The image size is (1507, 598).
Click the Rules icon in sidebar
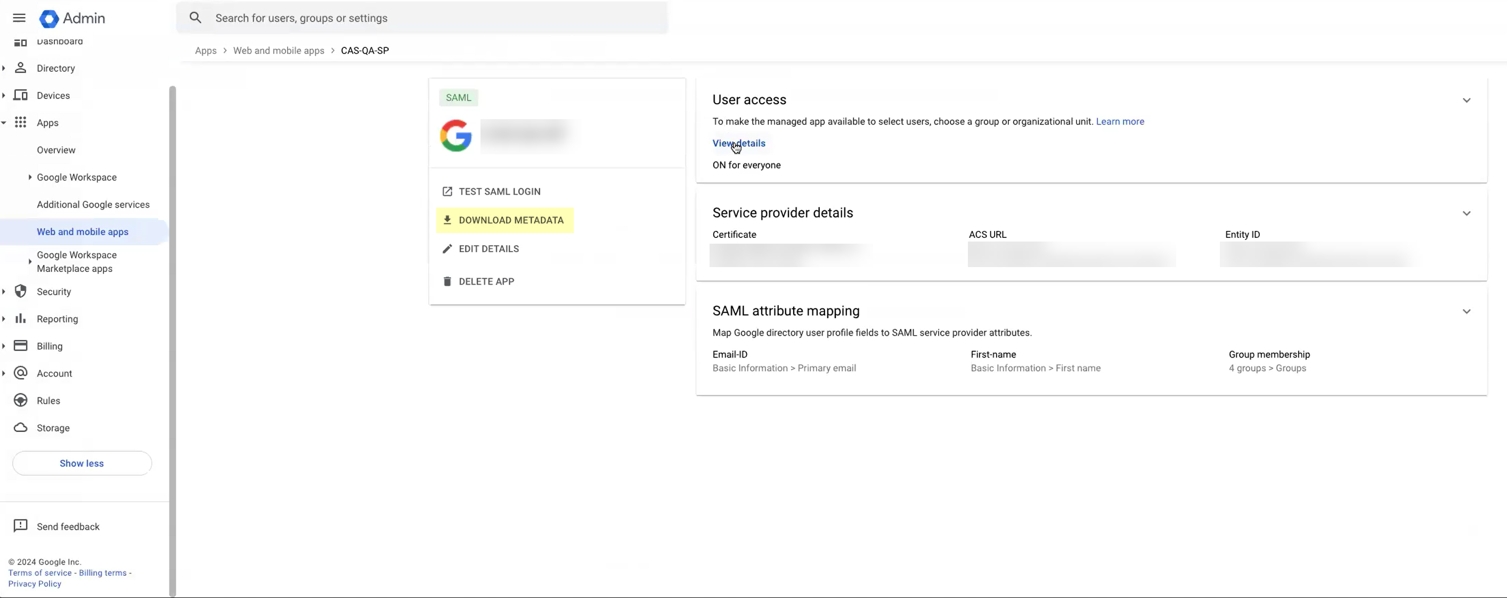pos(21,400)
